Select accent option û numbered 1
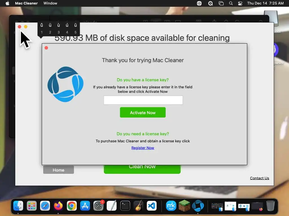This screenshot has width=289, height=216. tap(42, 28)
